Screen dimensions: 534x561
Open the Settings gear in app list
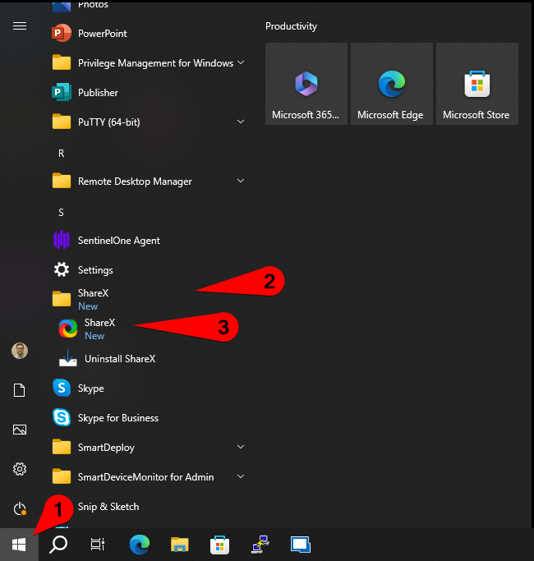(61, 269)
